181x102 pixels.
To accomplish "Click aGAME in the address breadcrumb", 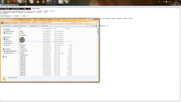I will tap(34, 23).
